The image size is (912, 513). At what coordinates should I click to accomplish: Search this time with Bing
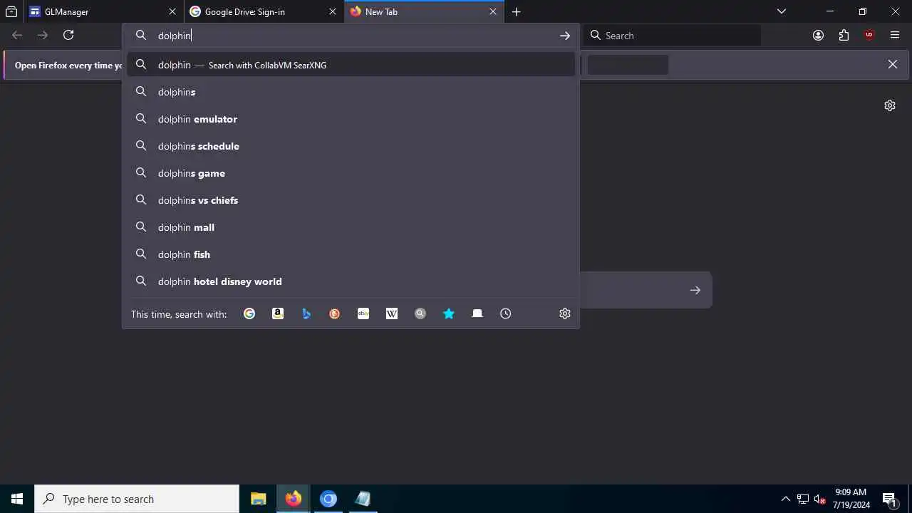click(306, 313)
